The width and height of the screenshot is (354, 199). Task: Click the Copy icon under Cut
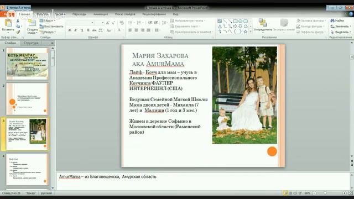click(x=18, y=27)
